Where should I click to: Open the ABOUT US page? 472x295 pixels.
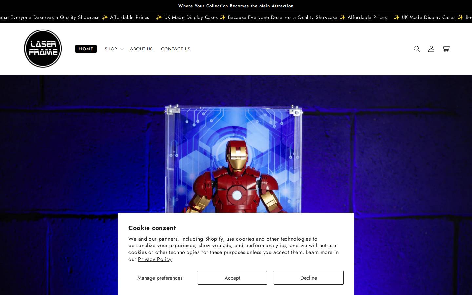click(x=141, y=49)
